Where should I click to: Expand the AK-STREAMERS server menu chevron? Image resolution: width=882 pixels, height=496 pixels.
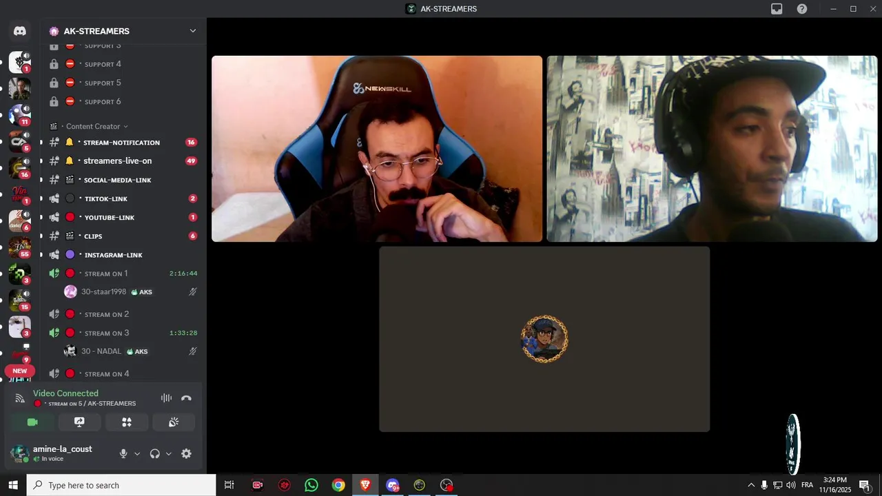pyautogui.click(x=193, y=31)
